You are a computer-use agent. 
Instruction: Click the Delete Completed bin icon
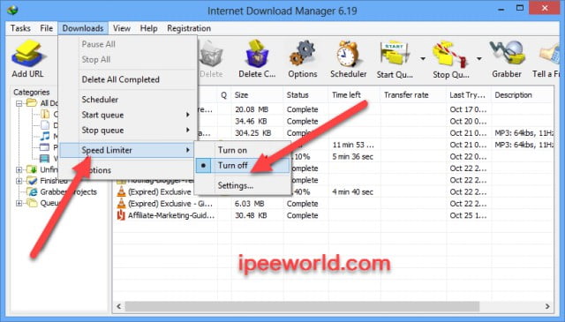tap(257, 53)
